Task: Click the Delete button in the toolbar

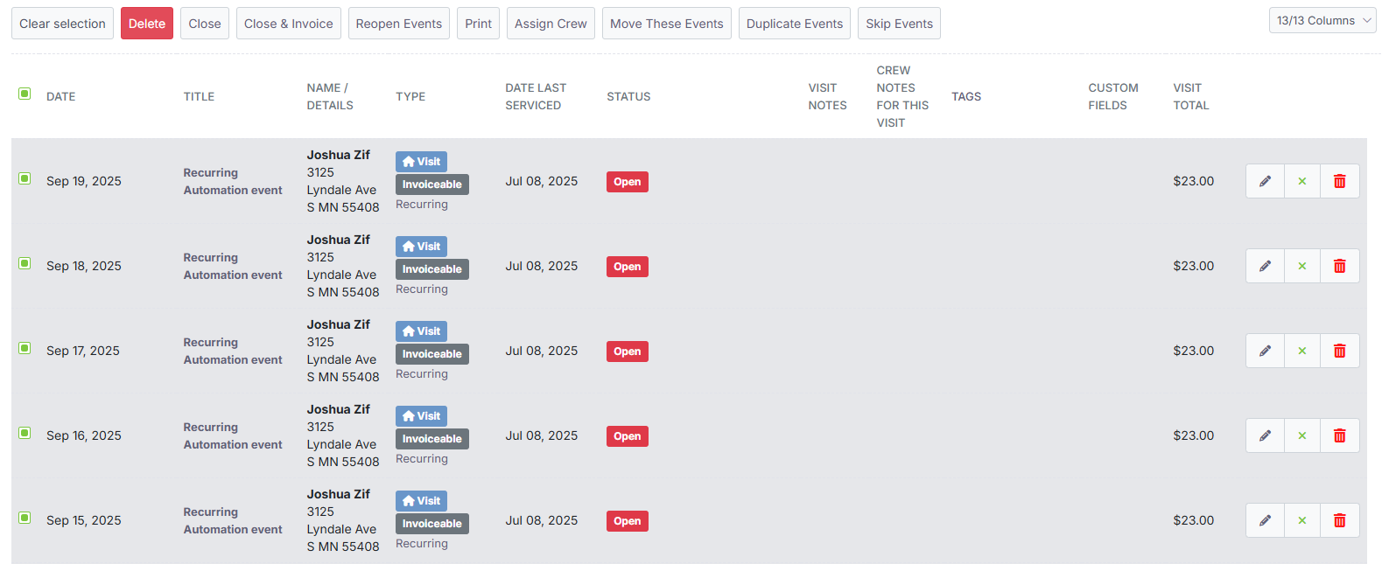Action: click(x=146, y=23)
